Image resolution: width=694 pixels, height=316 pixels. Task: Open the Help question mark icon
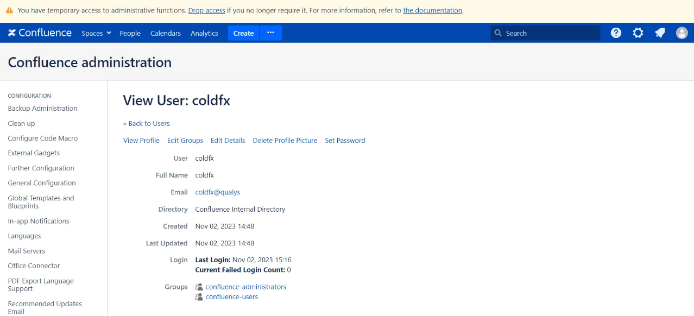pos(616,33)
